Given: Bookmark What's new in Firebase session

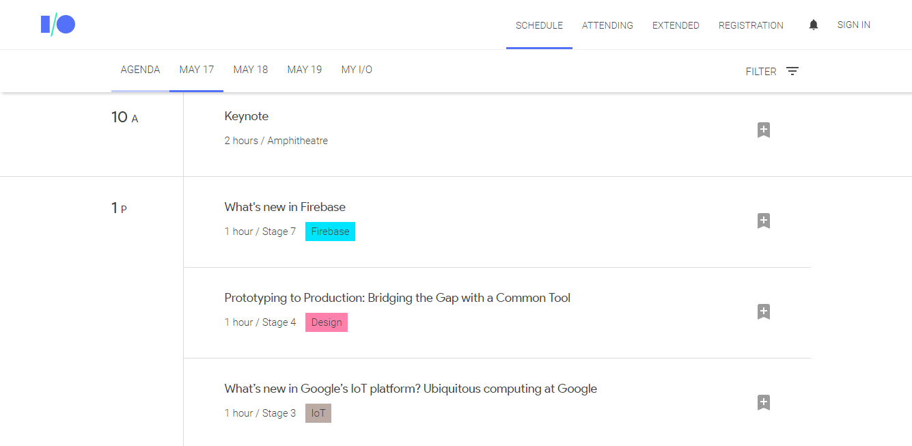Looking at the screenshot, I should (764, 221).
